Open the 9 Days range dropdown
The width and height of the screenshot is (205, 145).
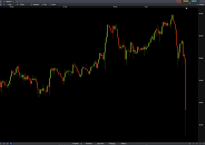(x=24, y=5)
